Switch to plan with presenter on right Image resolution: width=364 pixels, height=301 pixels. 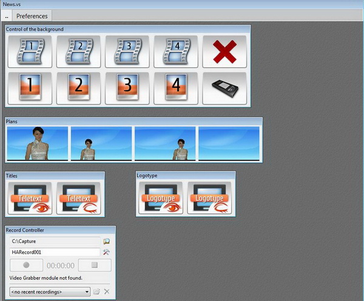pos(165,144)
